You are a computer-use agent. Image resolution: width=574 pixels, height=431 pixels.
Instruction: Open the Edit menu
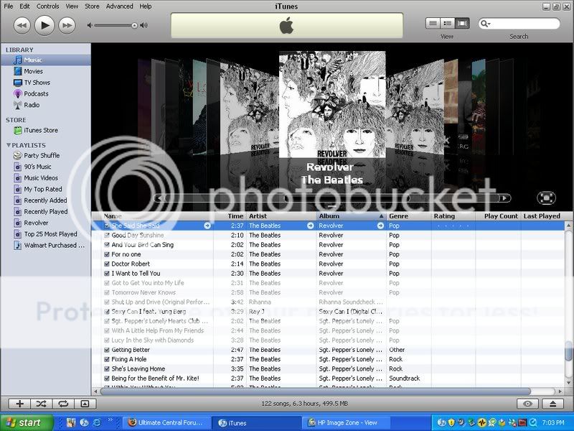tap(24, 6)
